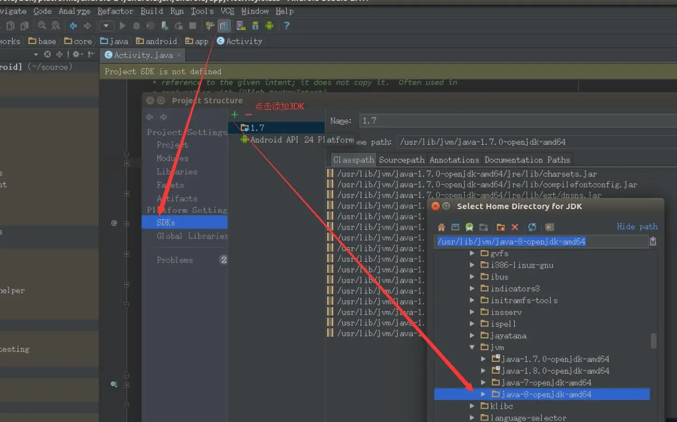Open the Analyze menu

(x=75, y=11)
